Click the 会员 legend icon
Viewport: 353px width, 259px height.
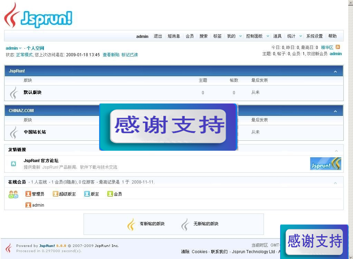pyautogui.click(x=110, y=194)
